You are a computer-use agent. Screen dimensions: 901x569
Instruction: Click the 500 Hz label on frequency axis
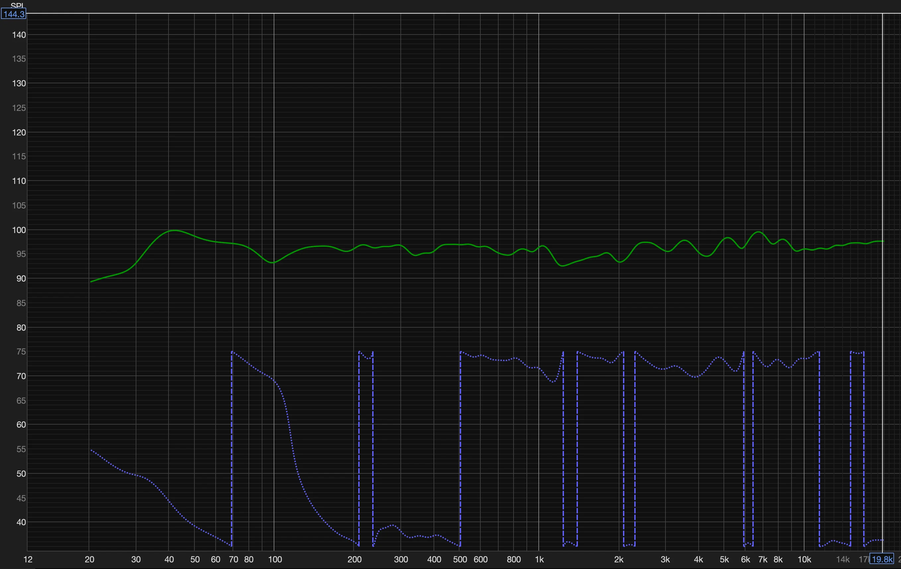[x=460, y=560]
